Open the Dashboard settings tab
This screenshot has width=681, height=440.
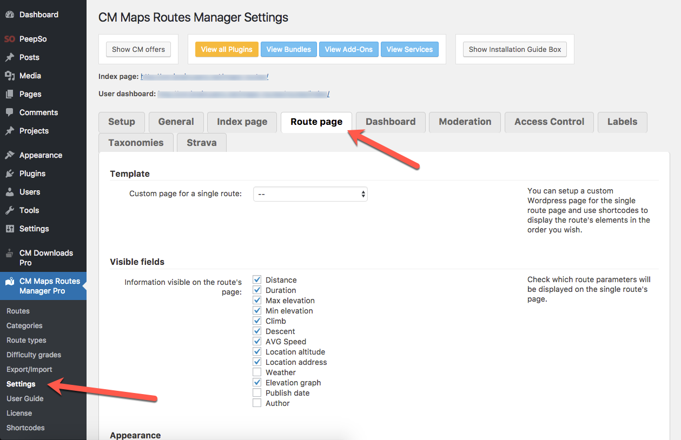tap(391, 122)
